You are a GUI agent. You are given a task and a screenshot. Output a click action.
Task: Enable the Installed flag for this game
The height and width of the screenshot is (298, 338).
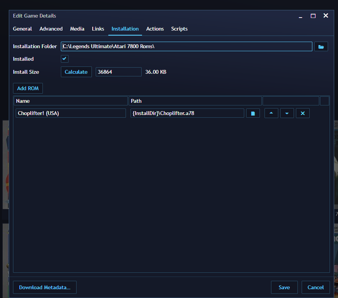[64, 59]
